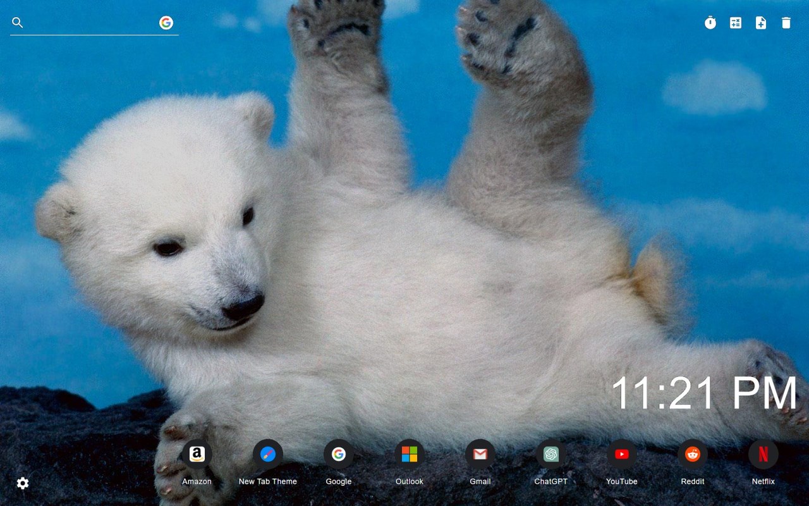Click the trash bin icon
Image resolution: width=809 pixels, height=506 pixels.
pyautogui.click(x=786, y=23)
